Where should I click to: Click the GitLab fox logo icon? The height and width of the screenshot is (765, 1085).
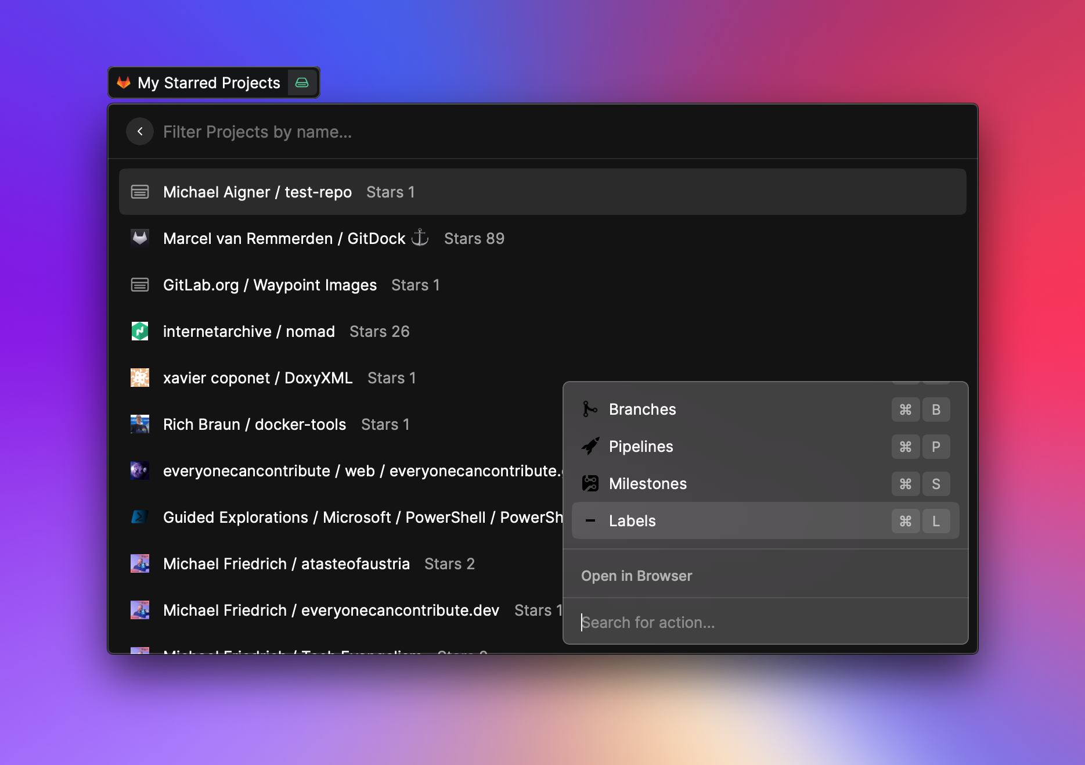point(124,82)
